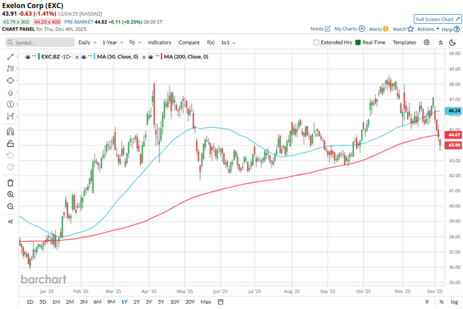Image resolution: width=463 pixels, height=309 pixels.
Task: Switch to dark mode with moon icon
Action: [x=453, y=42]
